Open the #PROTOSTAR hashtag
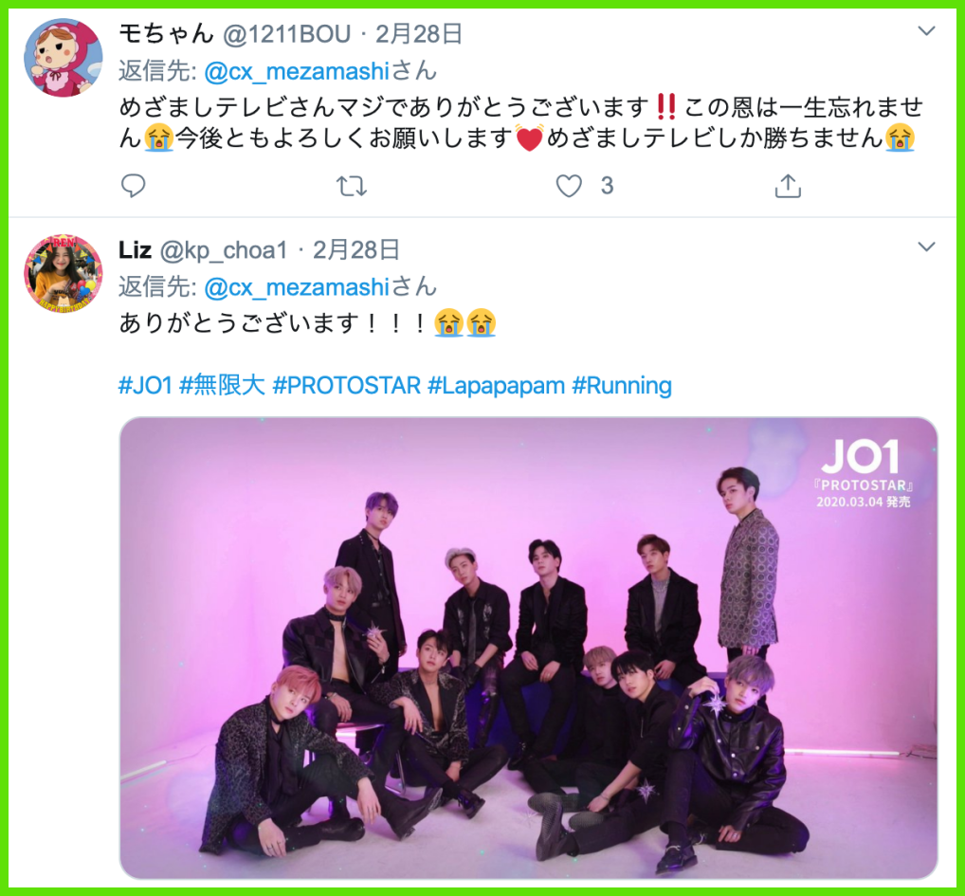Image resolution: width=965 pixels, height=896 pixels. 347,385
